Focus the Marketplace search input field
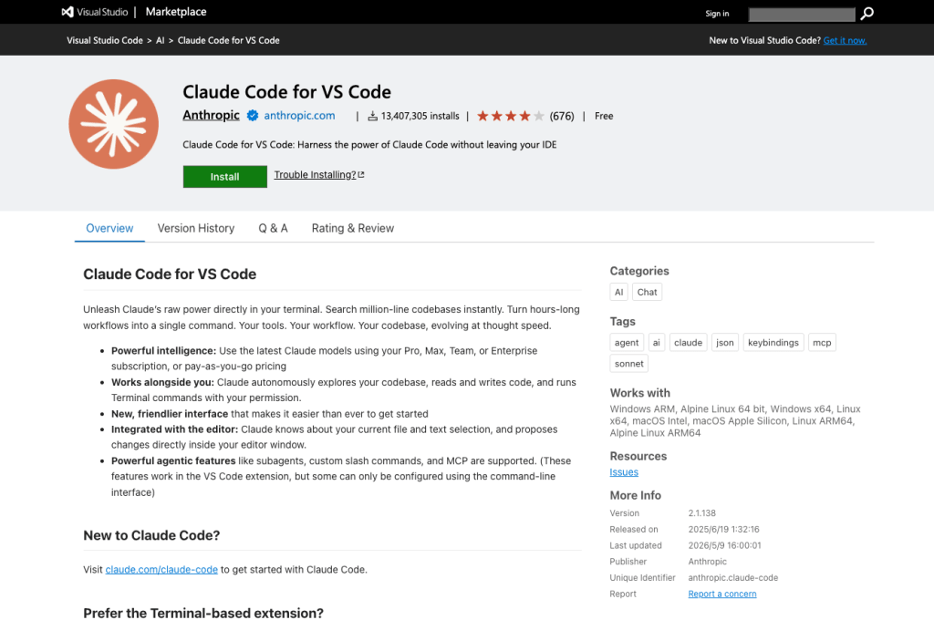This screenshot has width=934, height=620. pyautogui.click(x=801, y=14)
